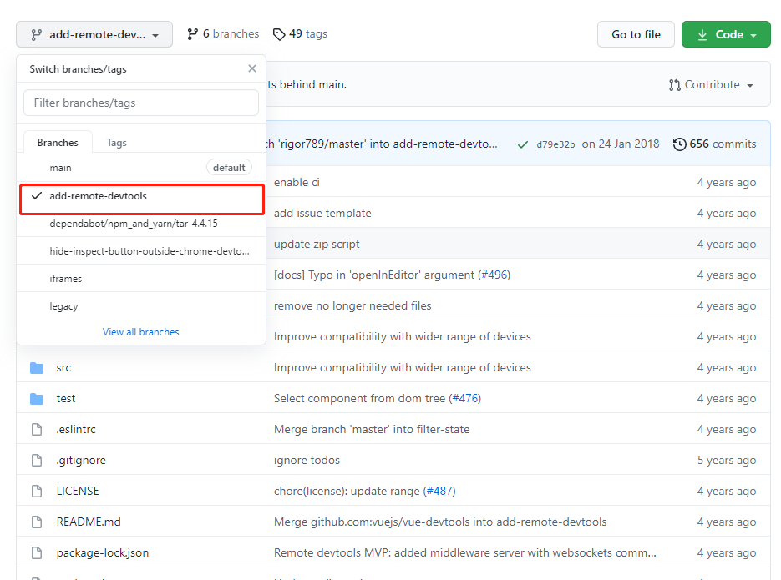Open 'Merge github.com:vuejs/vue-devtools' commit message

coord(440,522)
